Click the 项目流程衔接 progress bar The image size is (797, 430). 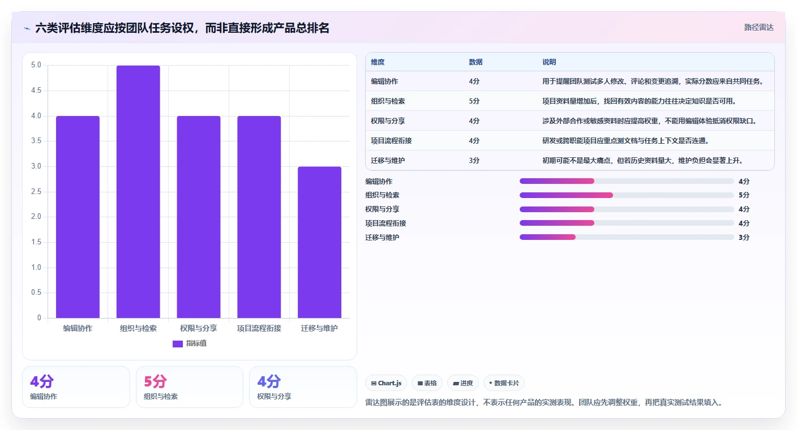(x=627, y=223)
